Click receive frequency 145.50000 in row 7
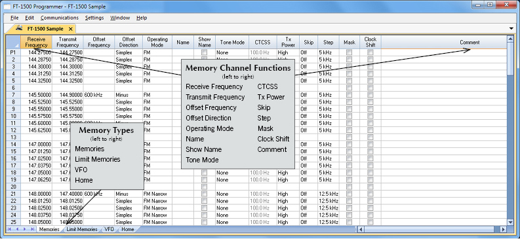 [36, 95]
